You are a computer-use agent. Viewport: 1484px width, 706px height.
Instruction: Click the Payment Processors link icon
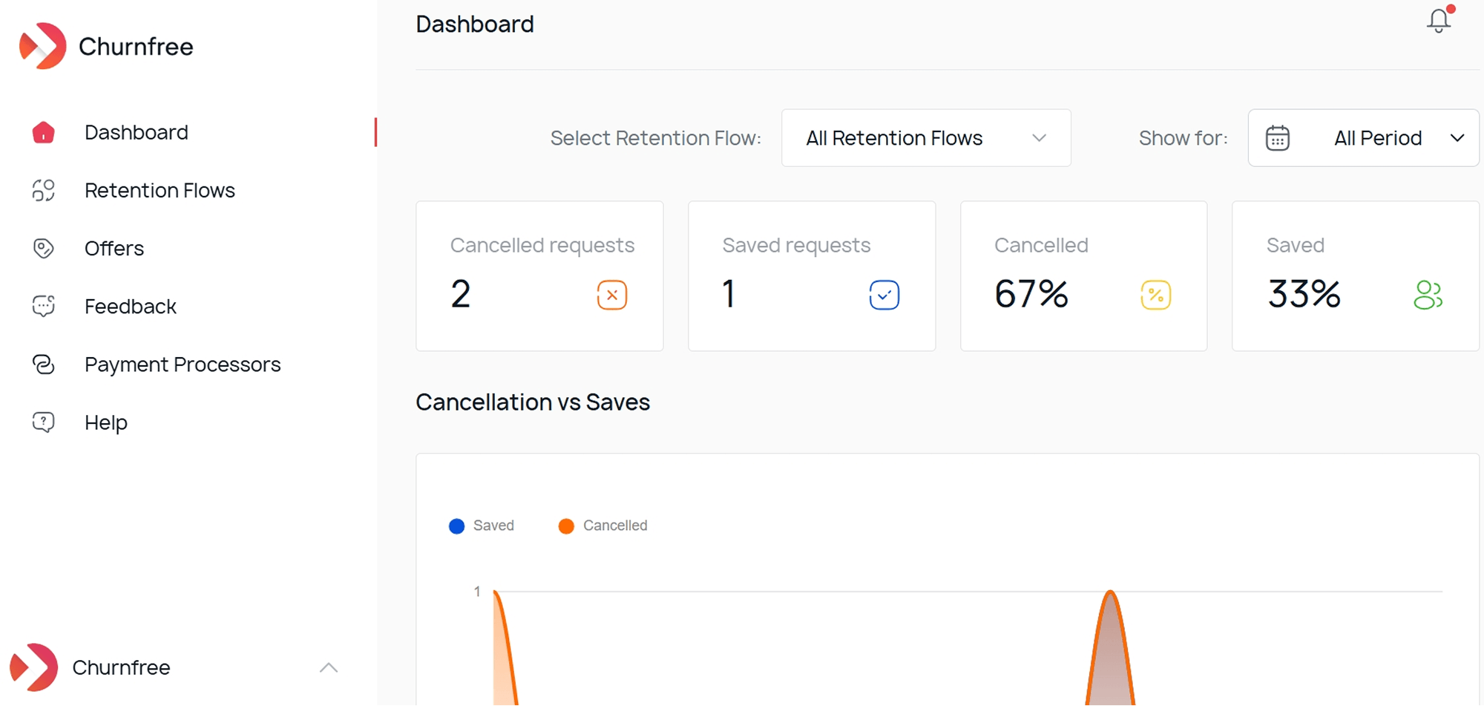[44, 364]
